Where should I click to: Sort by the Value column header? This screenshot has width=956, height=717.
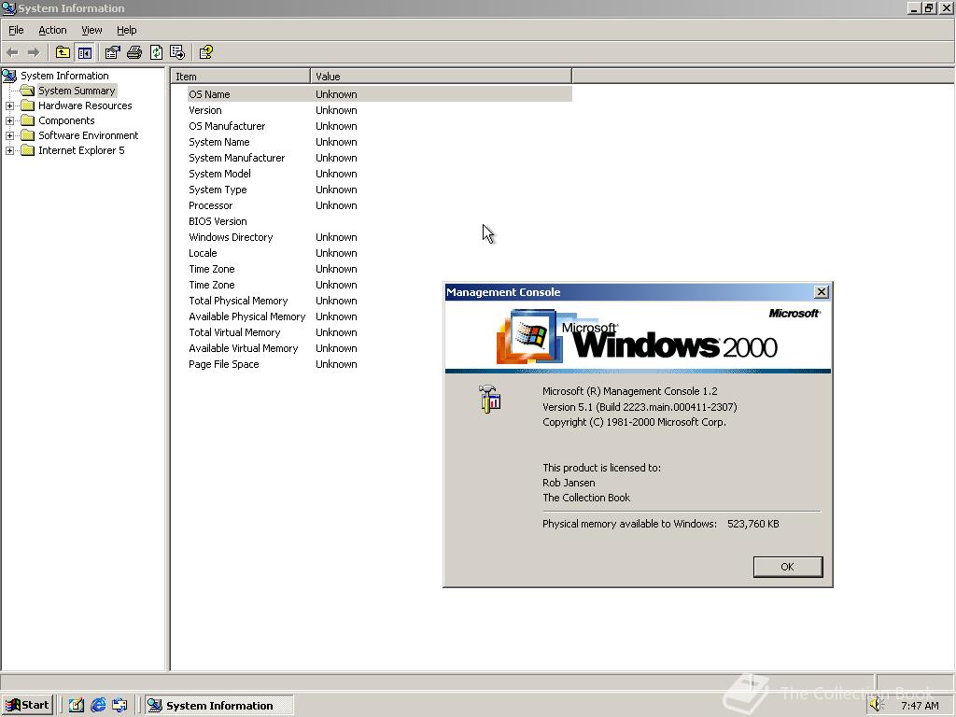pos(441,77)
